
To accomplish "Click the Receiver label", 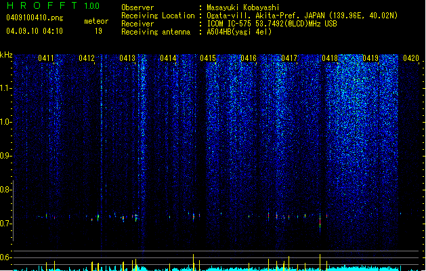I will click(x=137, y=24).
